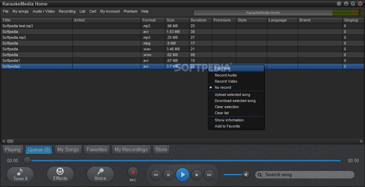This screenshot has height=187, width=365.
Task: Open the List menu
Action: [82, 11]
